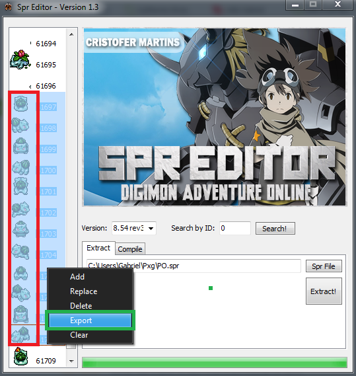The width and height of the screenshot is (356, 376).
Task: Click the Search! button
Action: [275, 229]
